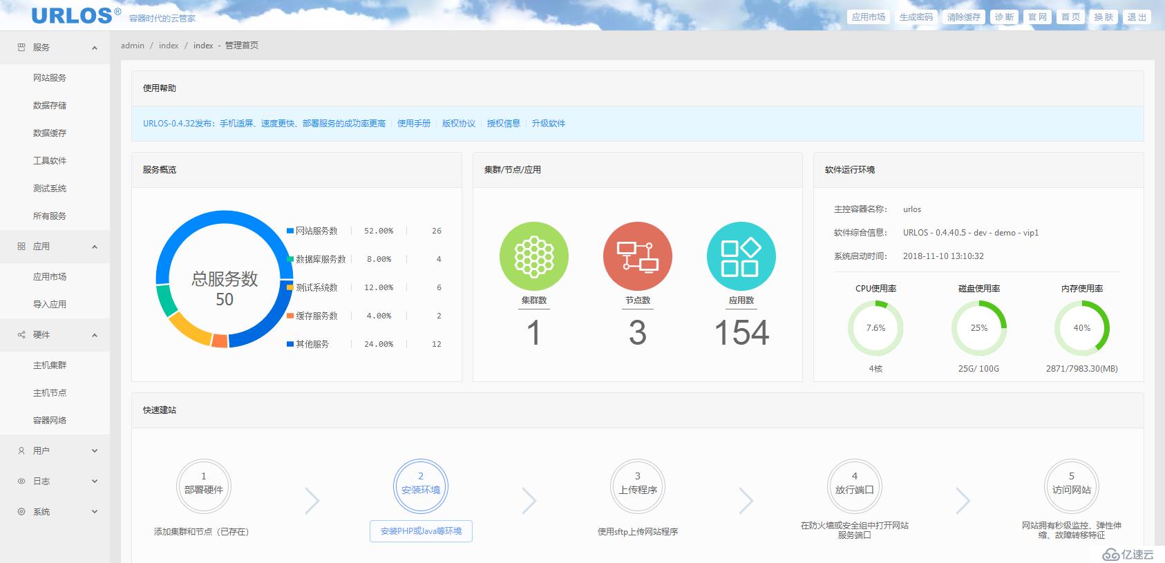Collapse the 硬件 sidebar section chevron
The image size is (1165, 563).
[95, 335]
